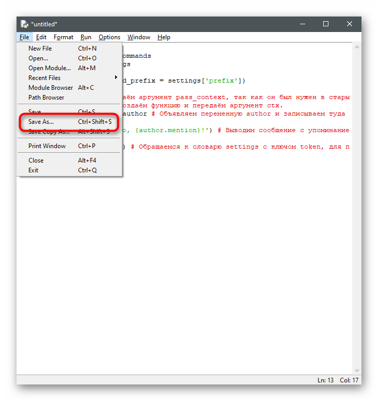
Task: Select Open Module... menu entry
Action: point(50,68)
